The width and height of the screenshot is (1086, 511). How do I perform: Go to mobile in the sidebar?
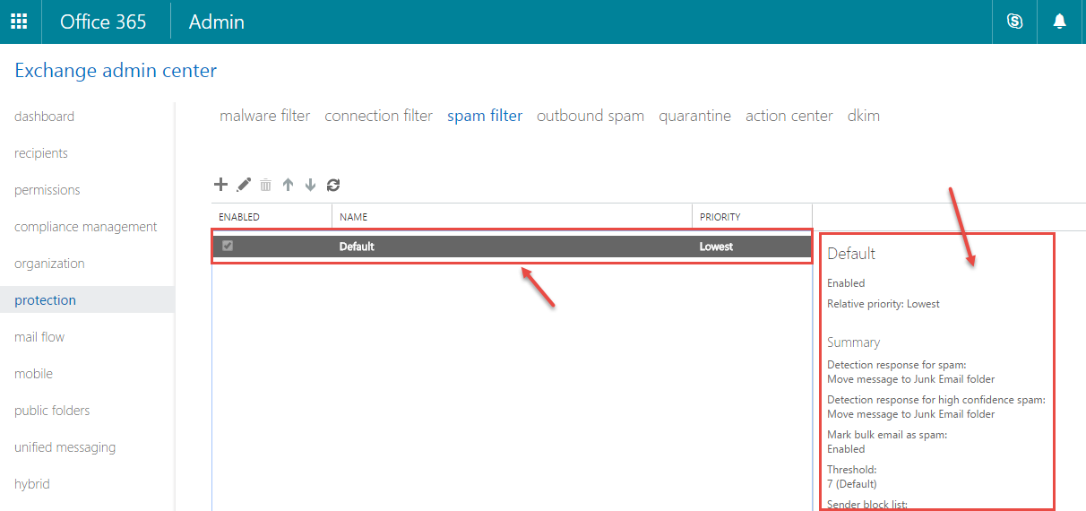(33, 374)
